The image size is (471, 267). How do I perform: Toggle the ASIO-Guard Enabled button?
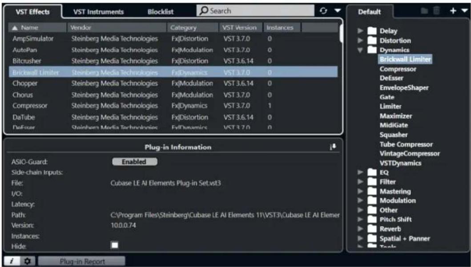(135, 162)
